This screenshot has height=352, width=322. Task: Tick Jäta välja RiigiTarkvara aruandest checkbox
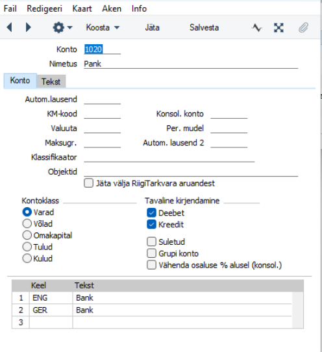tap(88, 183)
